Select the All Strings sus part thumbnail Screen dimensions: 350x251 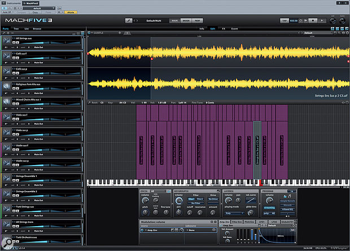tap(6, 41)
